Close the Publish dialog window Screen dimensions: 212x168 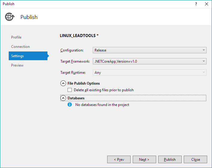point(207,4)
